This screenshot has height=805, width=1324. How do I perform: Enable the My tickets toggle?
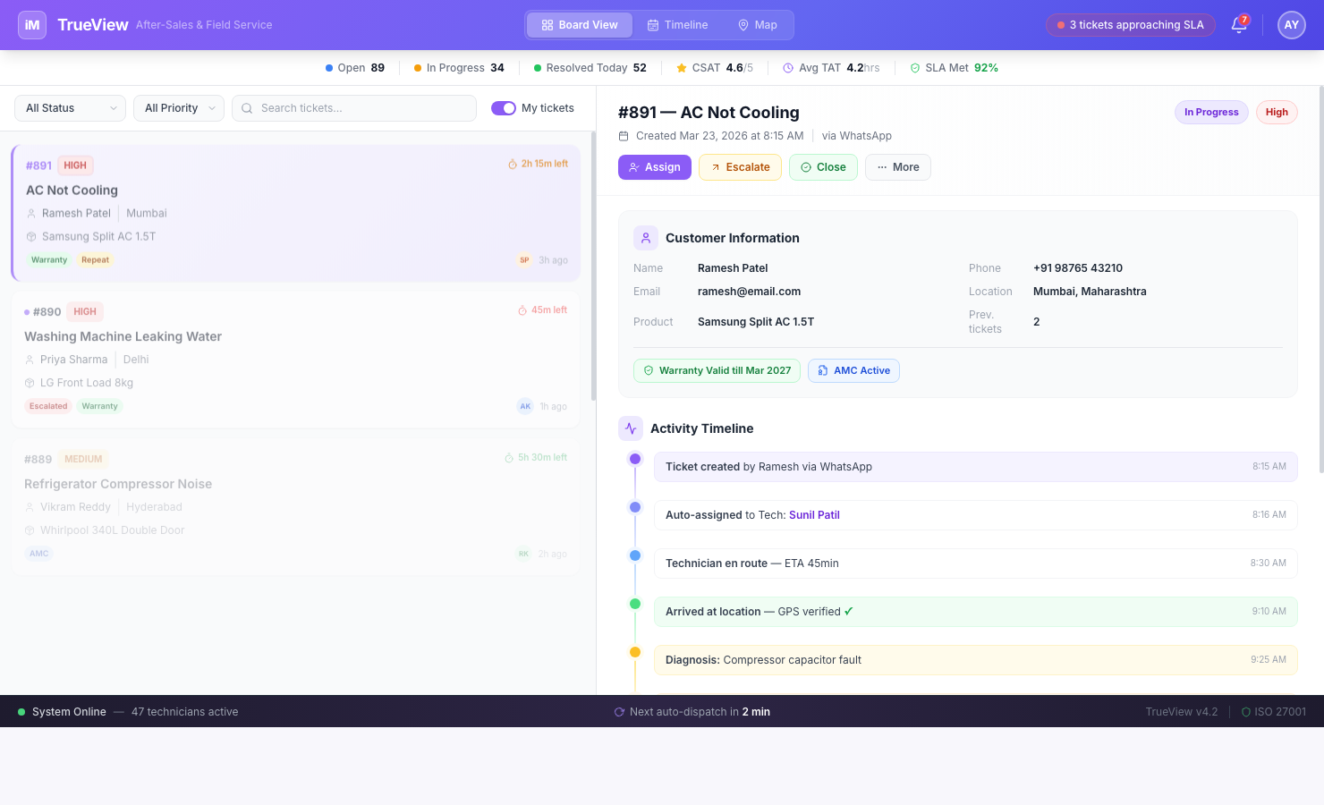pyautogui.click(x=504, y=106)
